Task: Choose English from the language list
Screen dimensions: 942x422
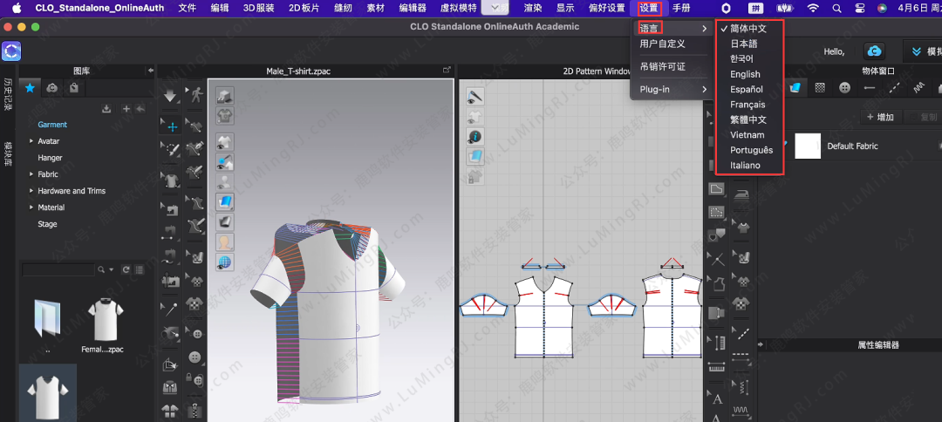Action: [745, 74]
